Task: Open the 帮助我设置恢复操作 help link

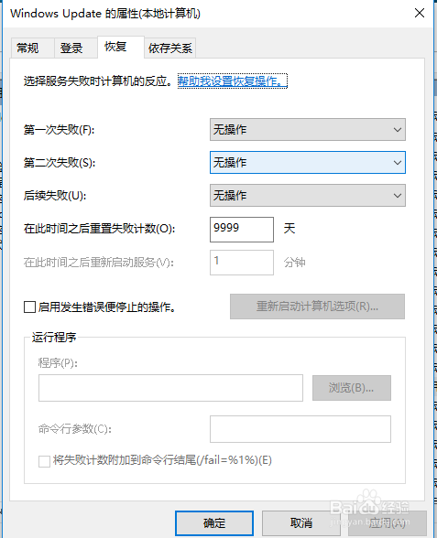Action: pyautogui.click(x=233, y=81)
